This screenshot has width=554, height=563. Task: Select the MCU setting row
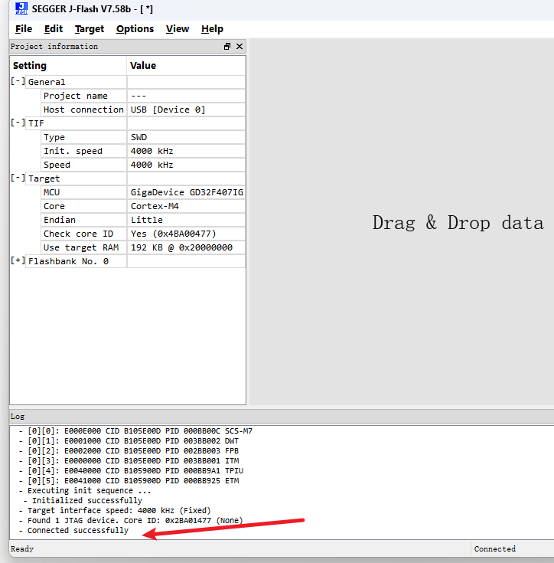tap(83, 192)
